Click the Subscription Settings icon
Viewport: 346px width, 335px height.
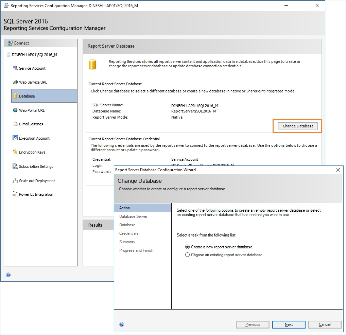click(15, 166)
